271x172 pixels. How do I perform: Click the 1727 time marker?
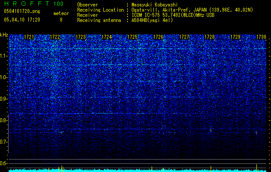point(184,37)
